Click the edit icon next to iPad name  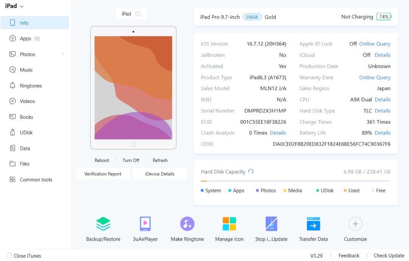[x=138, y=13]
